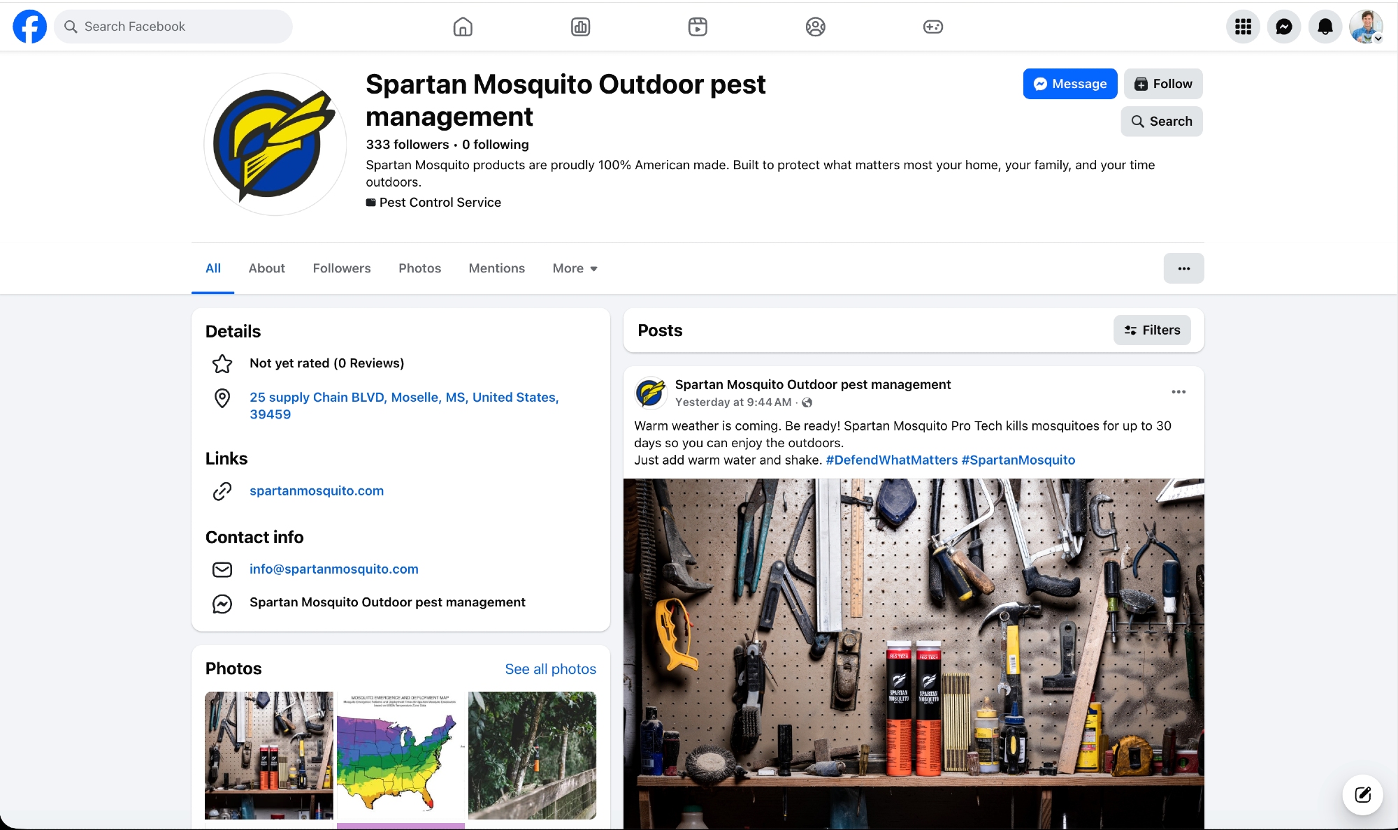Viewport: 1398px width, 830px height.
Task: Open the Home feed icon
Action: point(463,27)
